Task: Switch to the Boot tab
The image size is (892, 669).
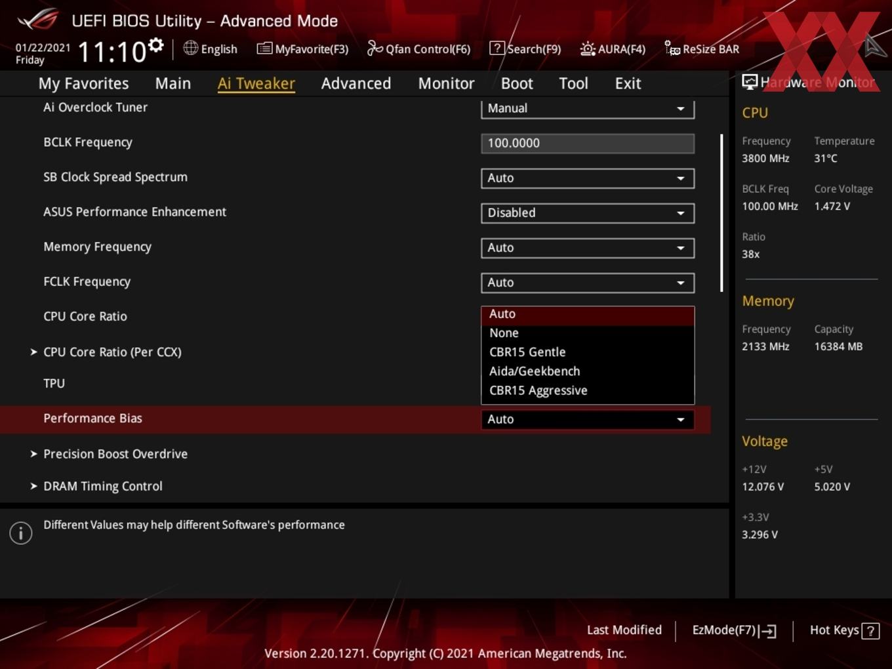Action: point(517,83)
